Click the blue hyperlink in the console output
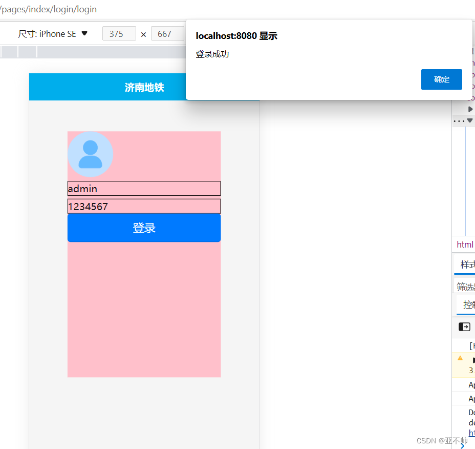475x449 pixels. click(x=471, y=433)
